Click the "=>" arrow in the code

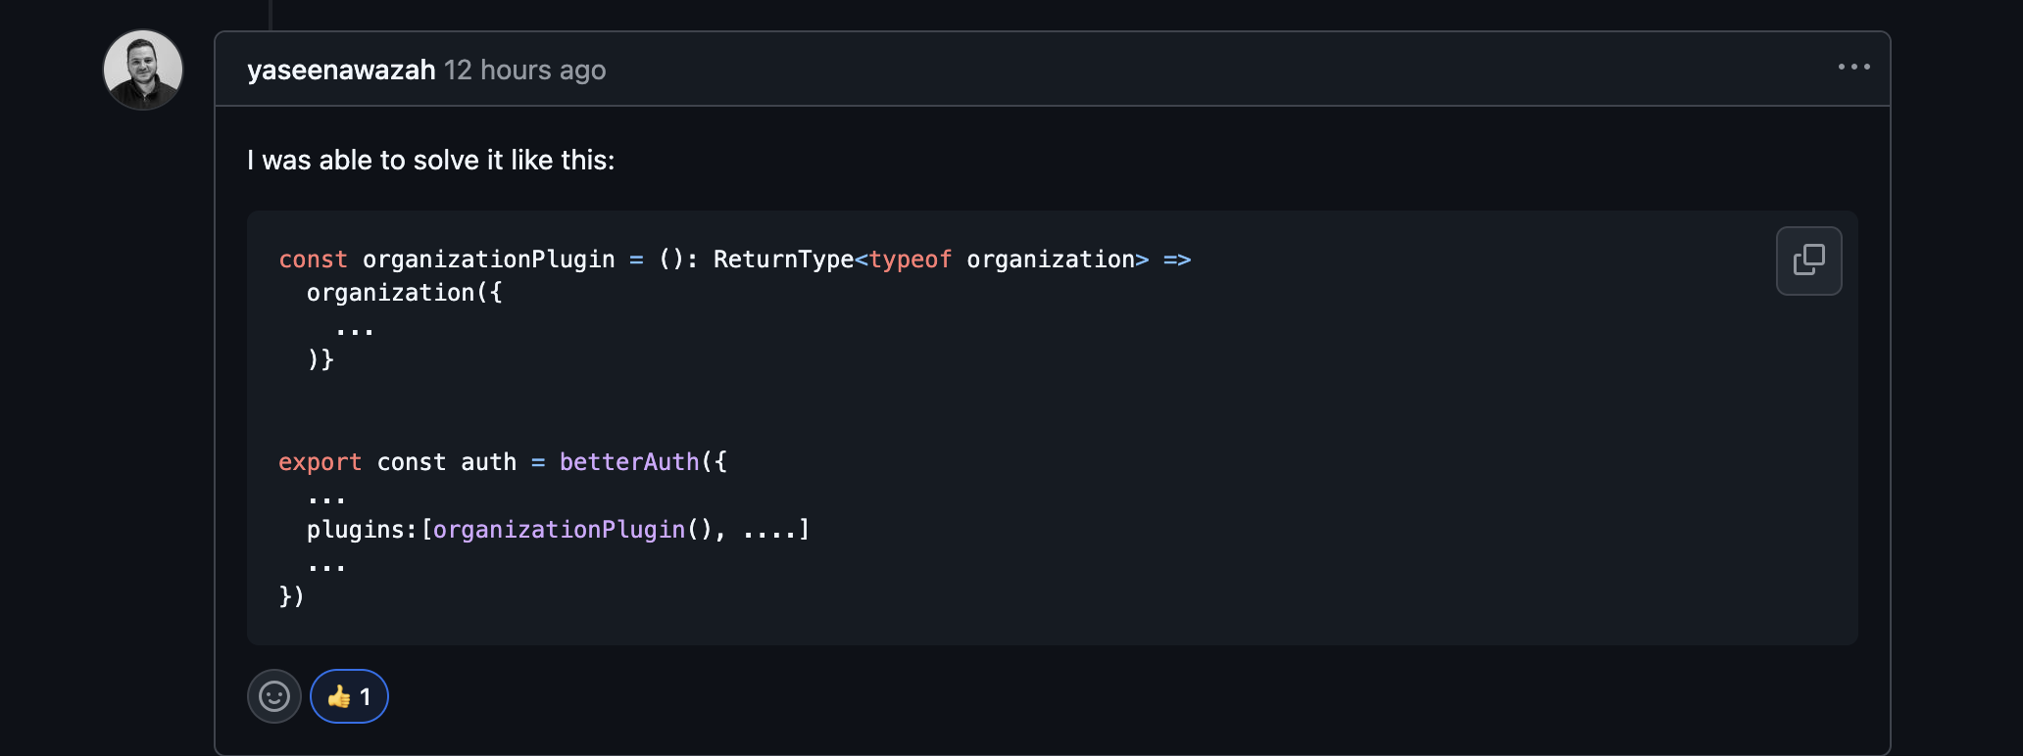(1176, 260)
